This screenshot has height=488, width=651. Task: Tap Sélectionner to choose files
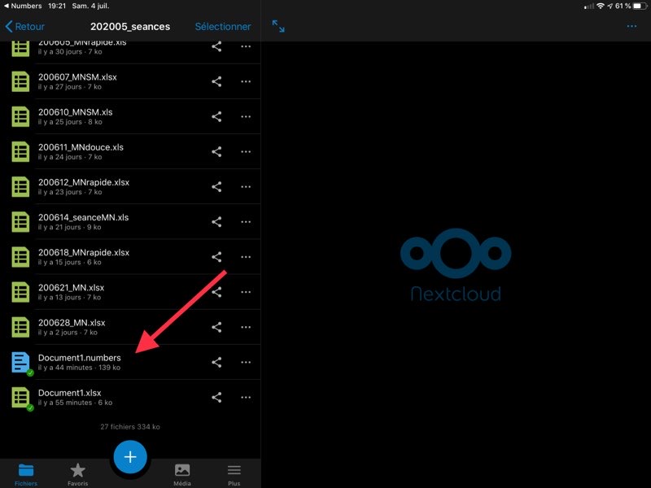pyautogui.click(x=223, y=26)
